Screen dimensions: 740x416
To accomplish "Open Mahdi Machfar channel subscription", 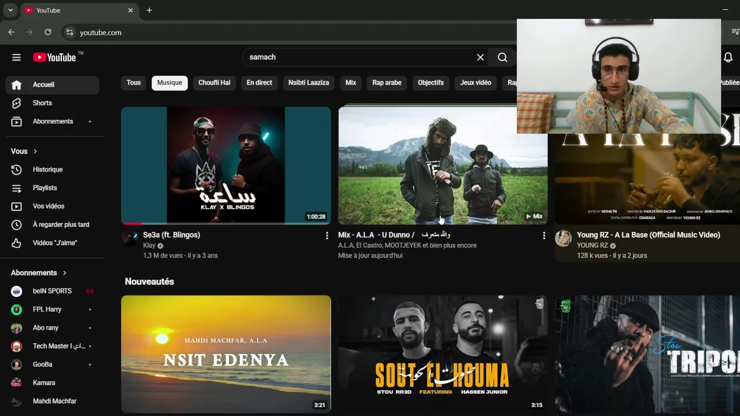I will (53, 401).
